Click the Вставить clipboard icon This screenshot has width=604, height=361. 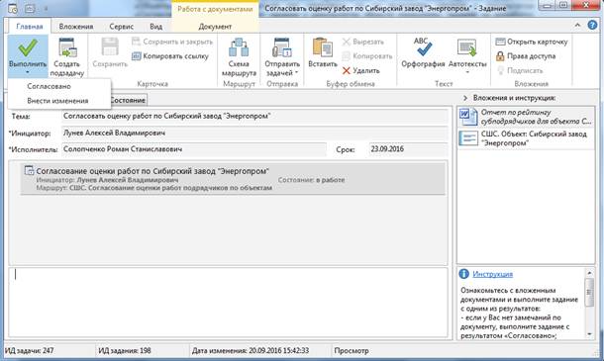point(323,47)
